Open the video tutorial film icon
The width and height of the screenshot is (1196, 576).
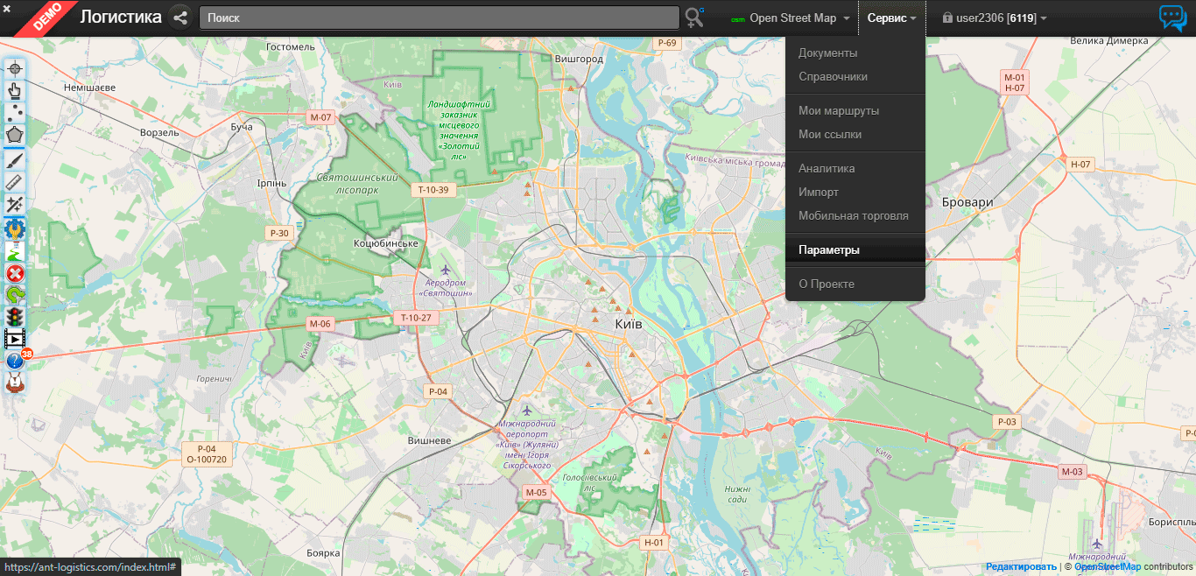15,338
